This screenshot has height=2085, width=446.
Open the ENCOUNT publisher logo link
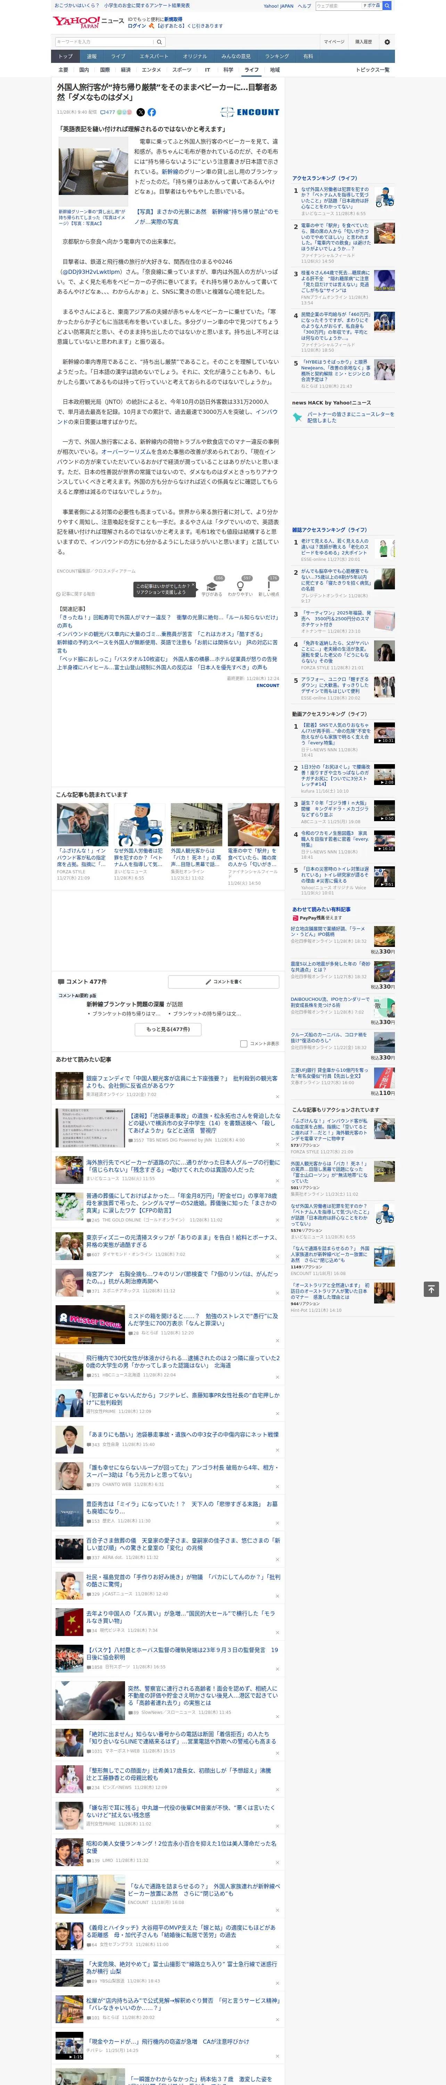(x=250, y=113)
